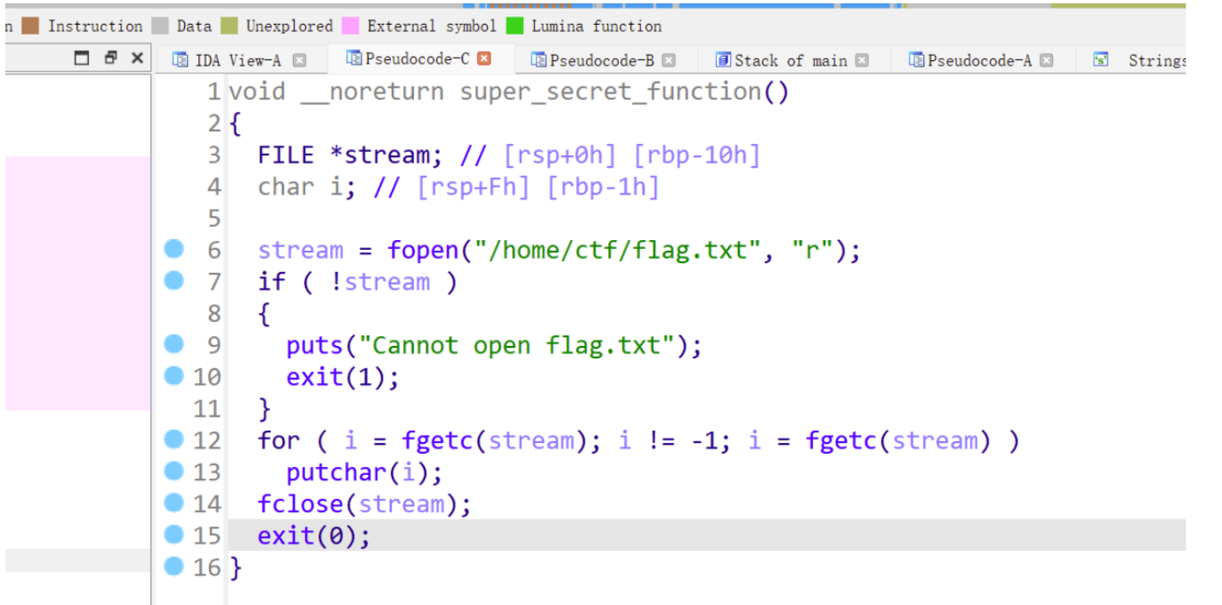This screenshot has width=1222, height=605.
Task: Toggle breakpoint on line 6 fopen
Action: (x=174, y=249)
